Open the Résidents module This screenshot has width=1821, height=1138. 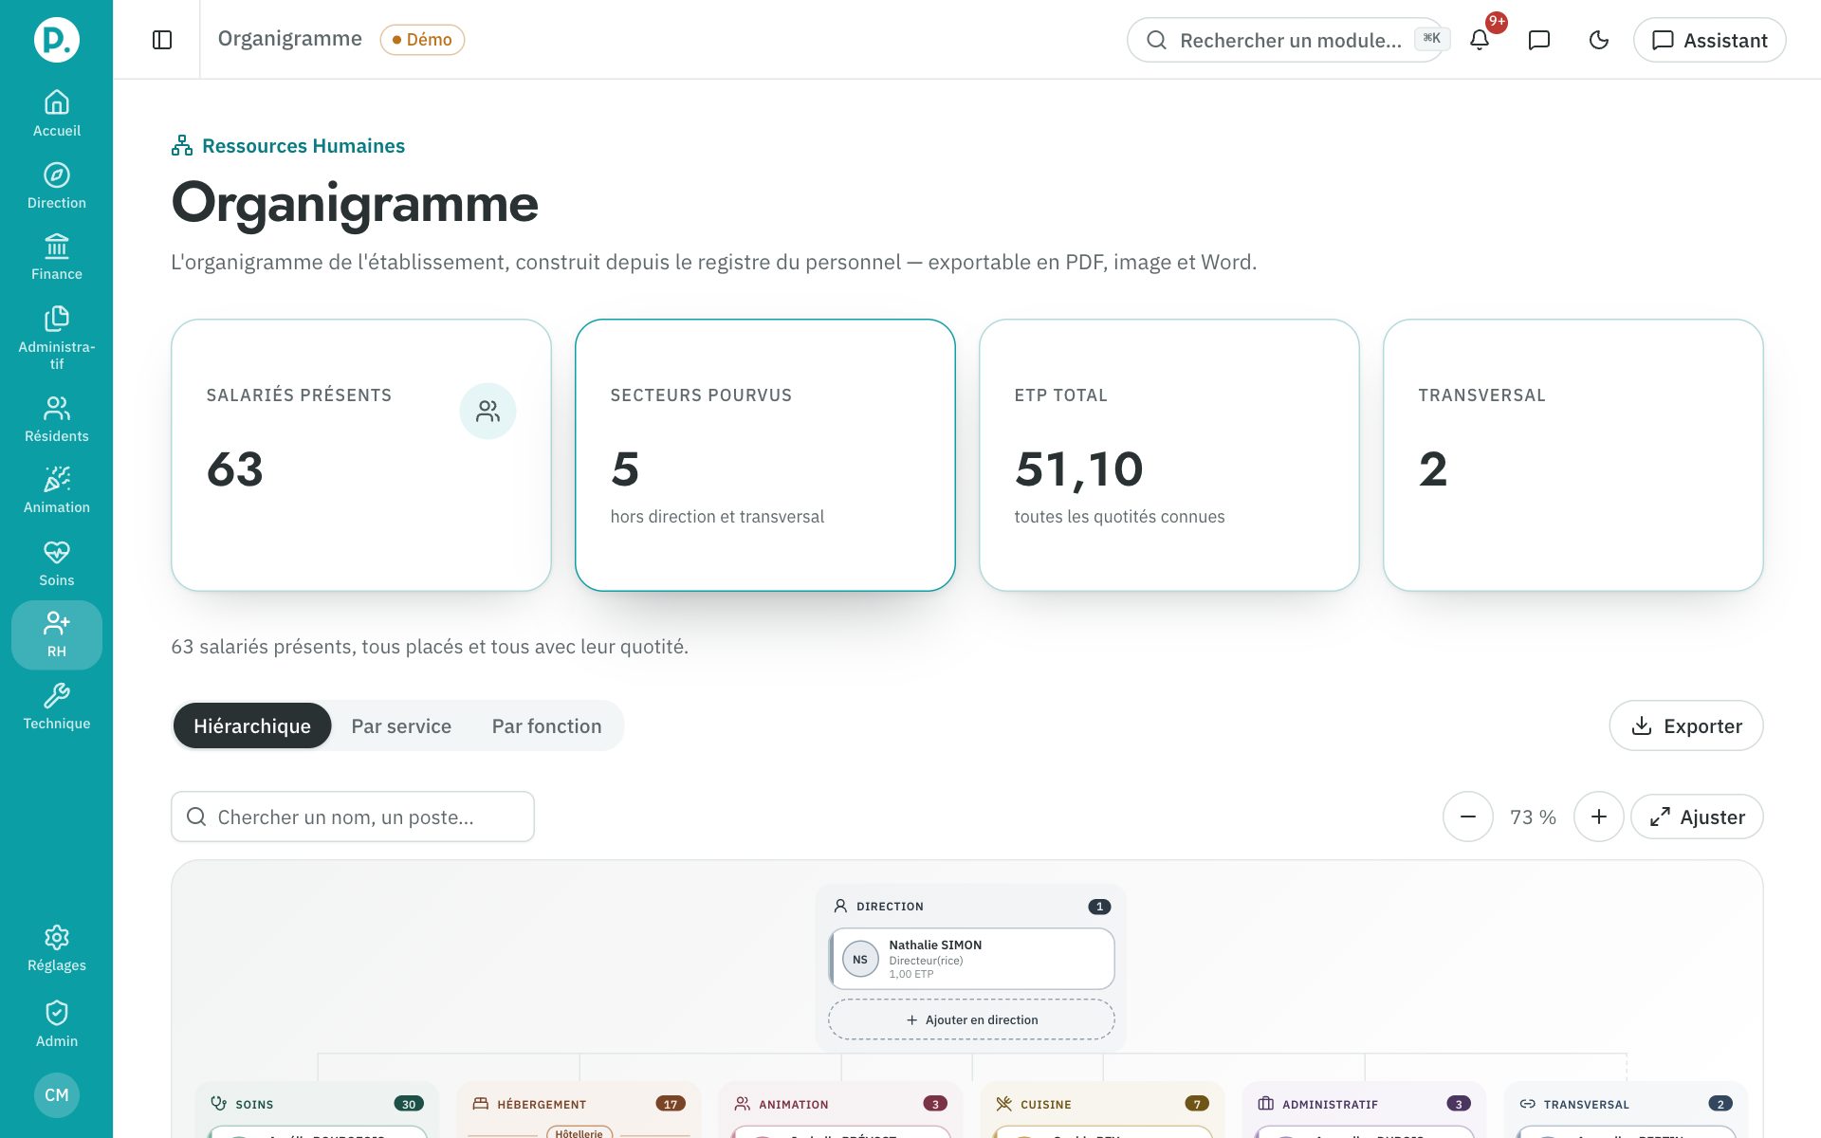[57, 419]
